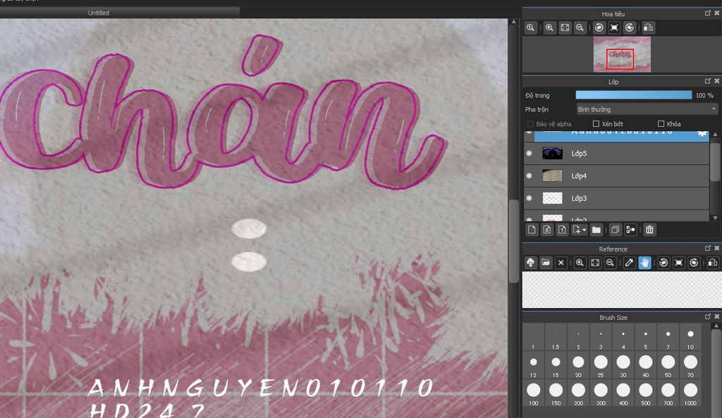Toggle the Xén bớt checkbox
The height and width of the screenshot is (418, 722).
tap(596, 124)
